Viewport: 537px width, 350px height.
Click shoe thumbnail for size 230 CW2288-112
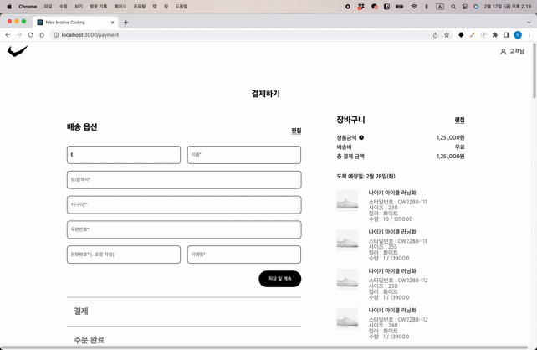347,280
